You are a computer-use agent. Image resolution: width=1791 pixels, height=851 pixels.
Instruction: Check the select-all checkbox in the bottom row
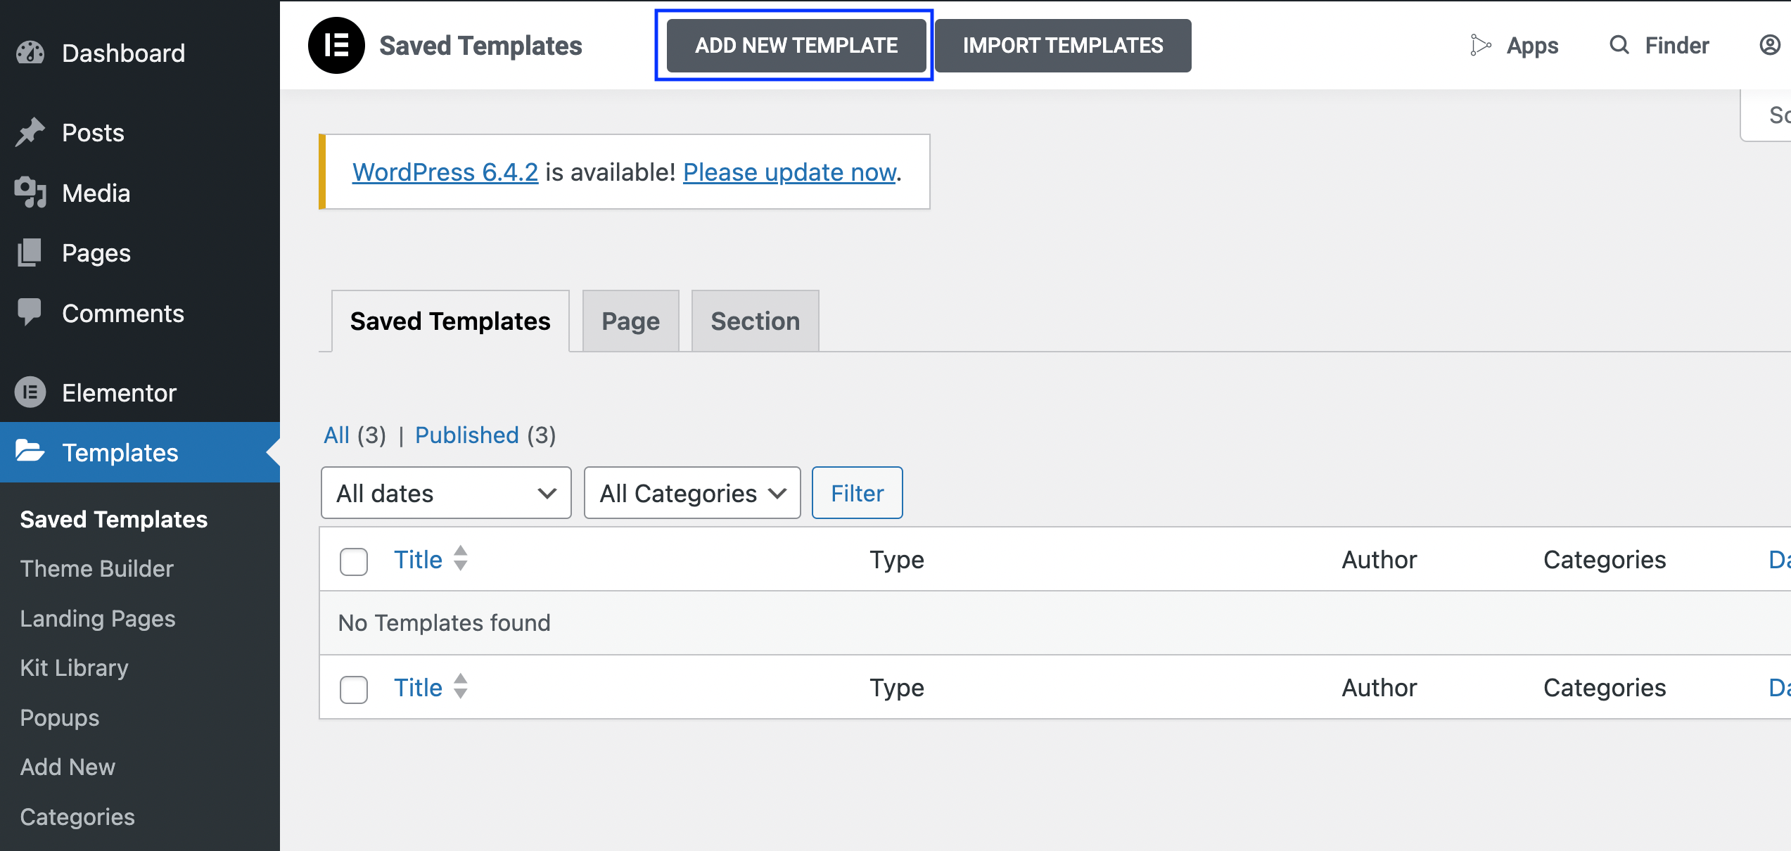click(x=353, y=689)
